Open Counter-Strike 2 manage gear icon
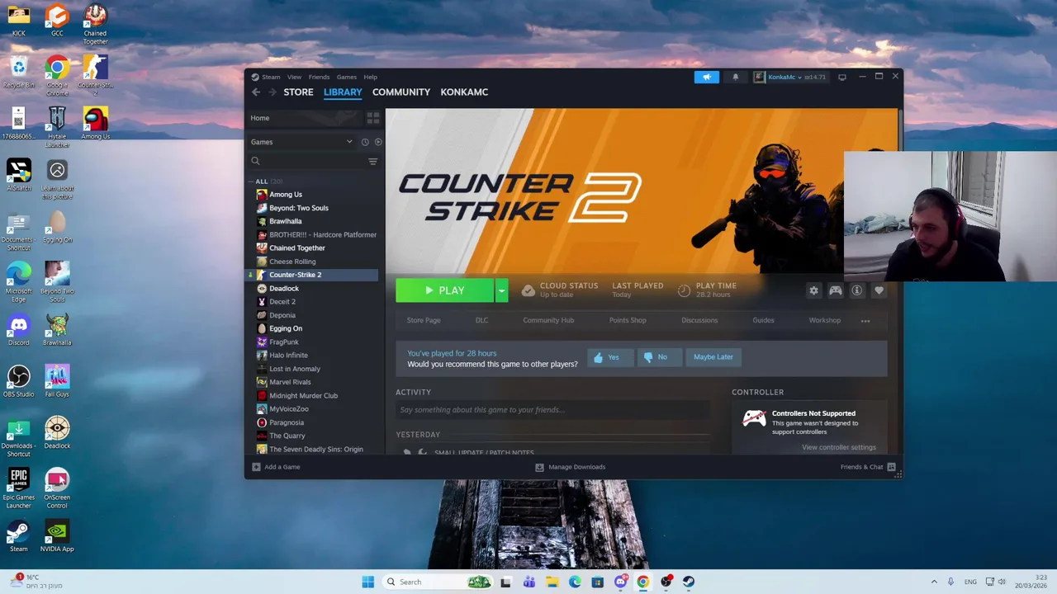Screen dimensions: 1057x594 point(814,290)
